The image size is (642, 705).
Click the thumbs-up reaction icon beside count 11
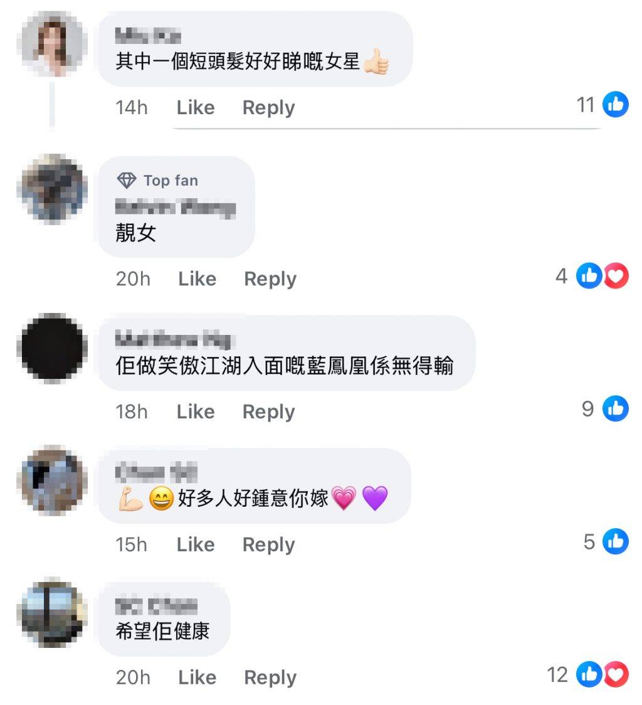point(616,104)
